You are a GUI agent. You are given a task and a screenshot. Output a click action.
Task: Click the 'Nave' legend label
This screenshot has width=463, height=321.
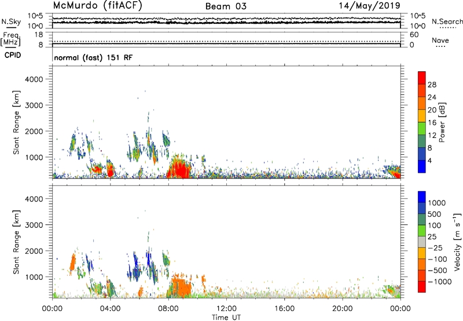[440, 40]
